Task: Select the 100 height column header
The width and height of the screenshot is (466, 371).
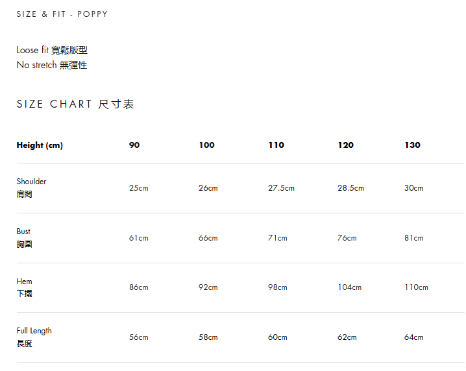Action: pyautogui.click(x=207, y=145)
